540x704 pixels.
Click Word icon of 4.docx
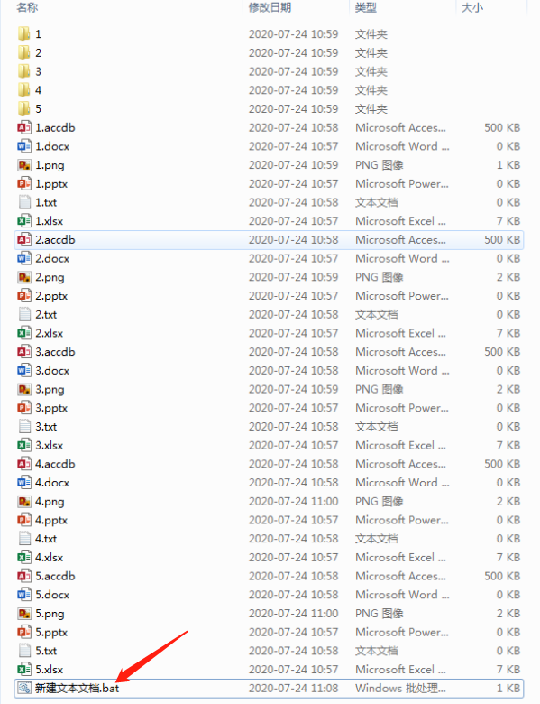click(24, 483)
